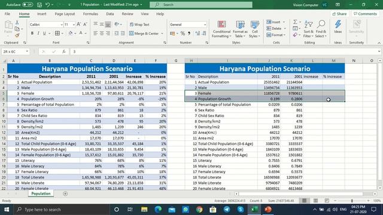The height and width of the screenshot is (215, 383).
Task: Click Insert cells button
Action: pos(273,22)
